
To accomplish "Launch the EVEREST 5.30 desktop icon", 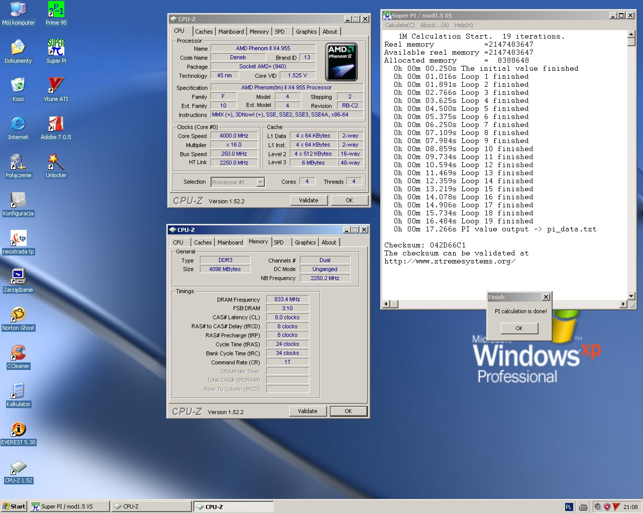I will [18, 430].
